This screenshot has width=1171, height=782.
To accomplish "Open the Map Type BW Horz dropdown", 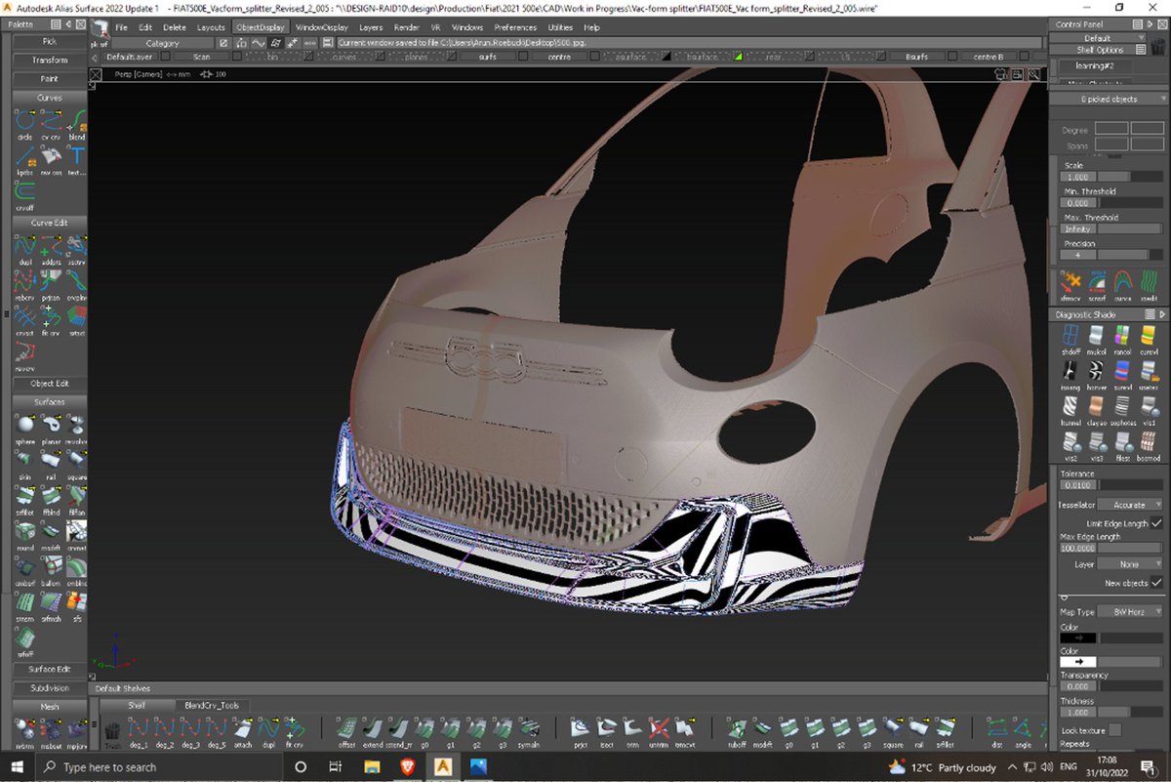I will coord(1130,611).
